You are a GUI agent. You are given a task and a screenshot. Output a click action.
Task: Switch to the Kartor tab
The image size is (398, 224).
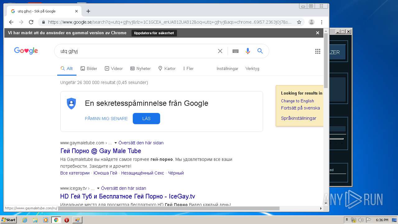point(167,68)
